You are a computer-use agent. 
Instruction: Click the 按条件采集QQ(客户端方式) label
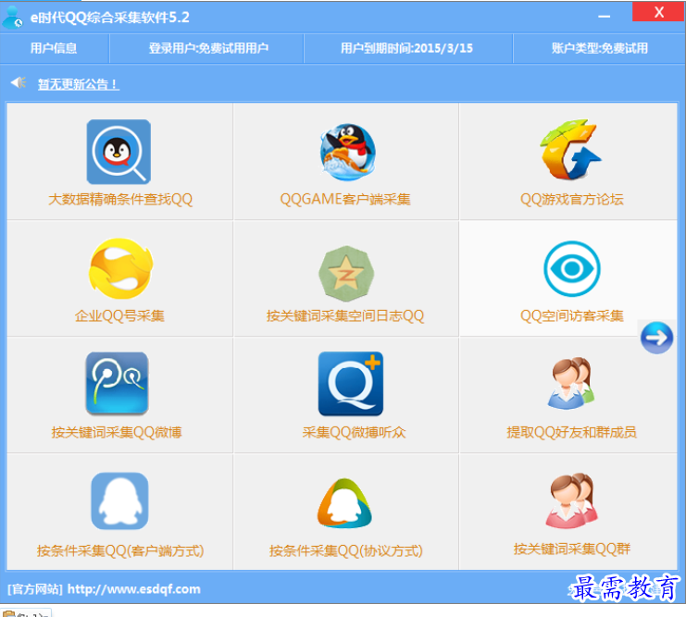[x=120, y=550]
